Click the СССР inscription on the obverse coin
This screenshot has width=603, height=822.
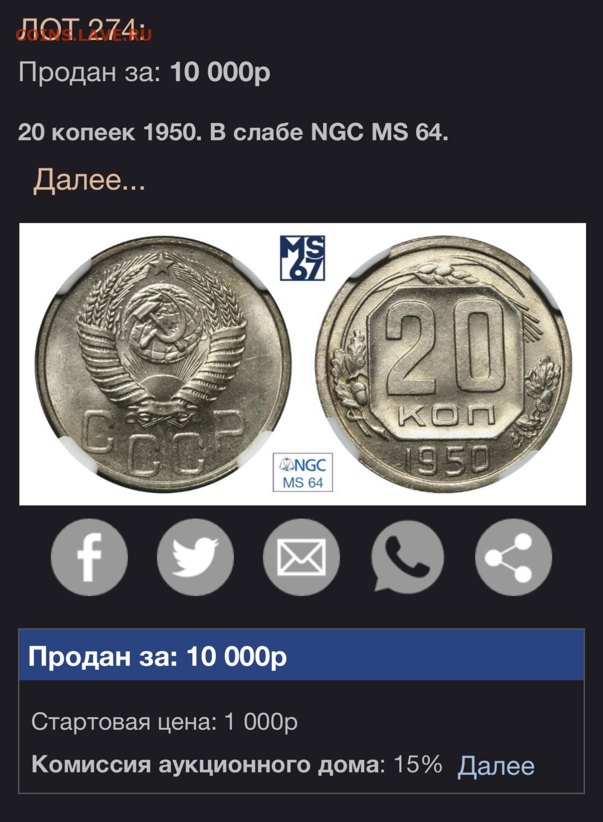pos(162,442)
